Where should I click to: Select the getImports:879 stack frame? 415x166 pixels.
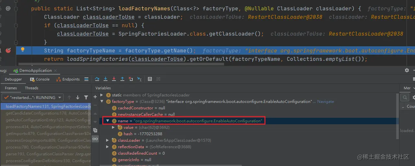46,134
